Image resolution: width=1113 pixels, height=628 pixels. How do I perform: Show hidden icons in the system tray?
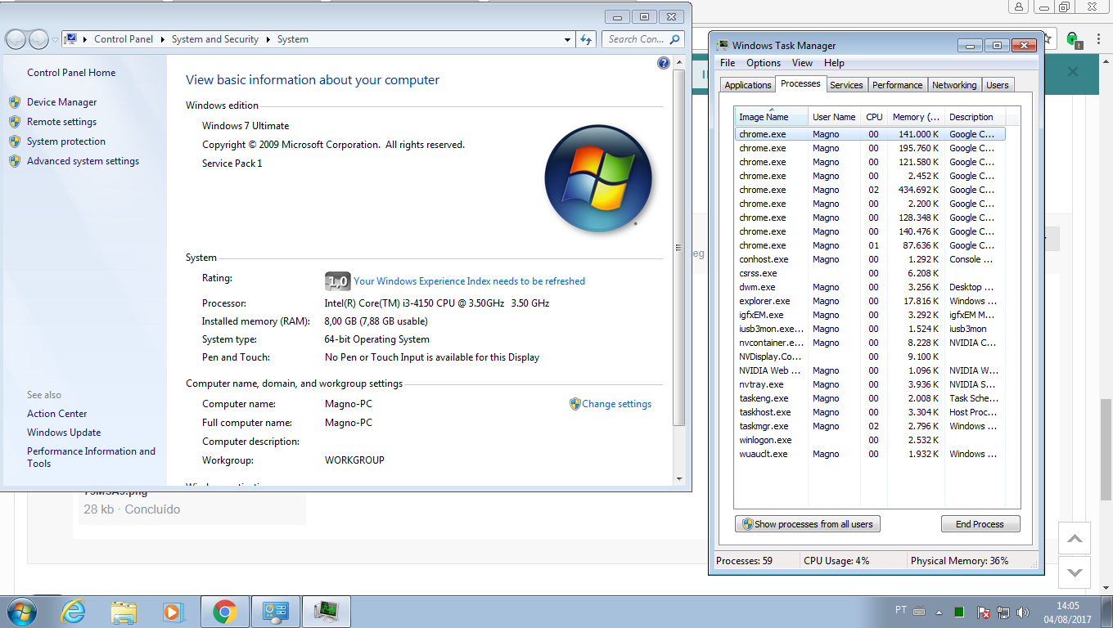[938, 612]
